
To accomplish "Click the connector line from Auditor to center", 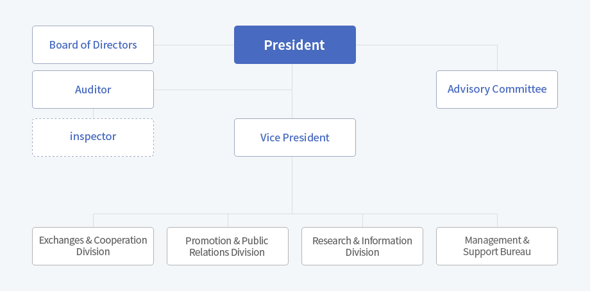I will click(x=223, y=90).
